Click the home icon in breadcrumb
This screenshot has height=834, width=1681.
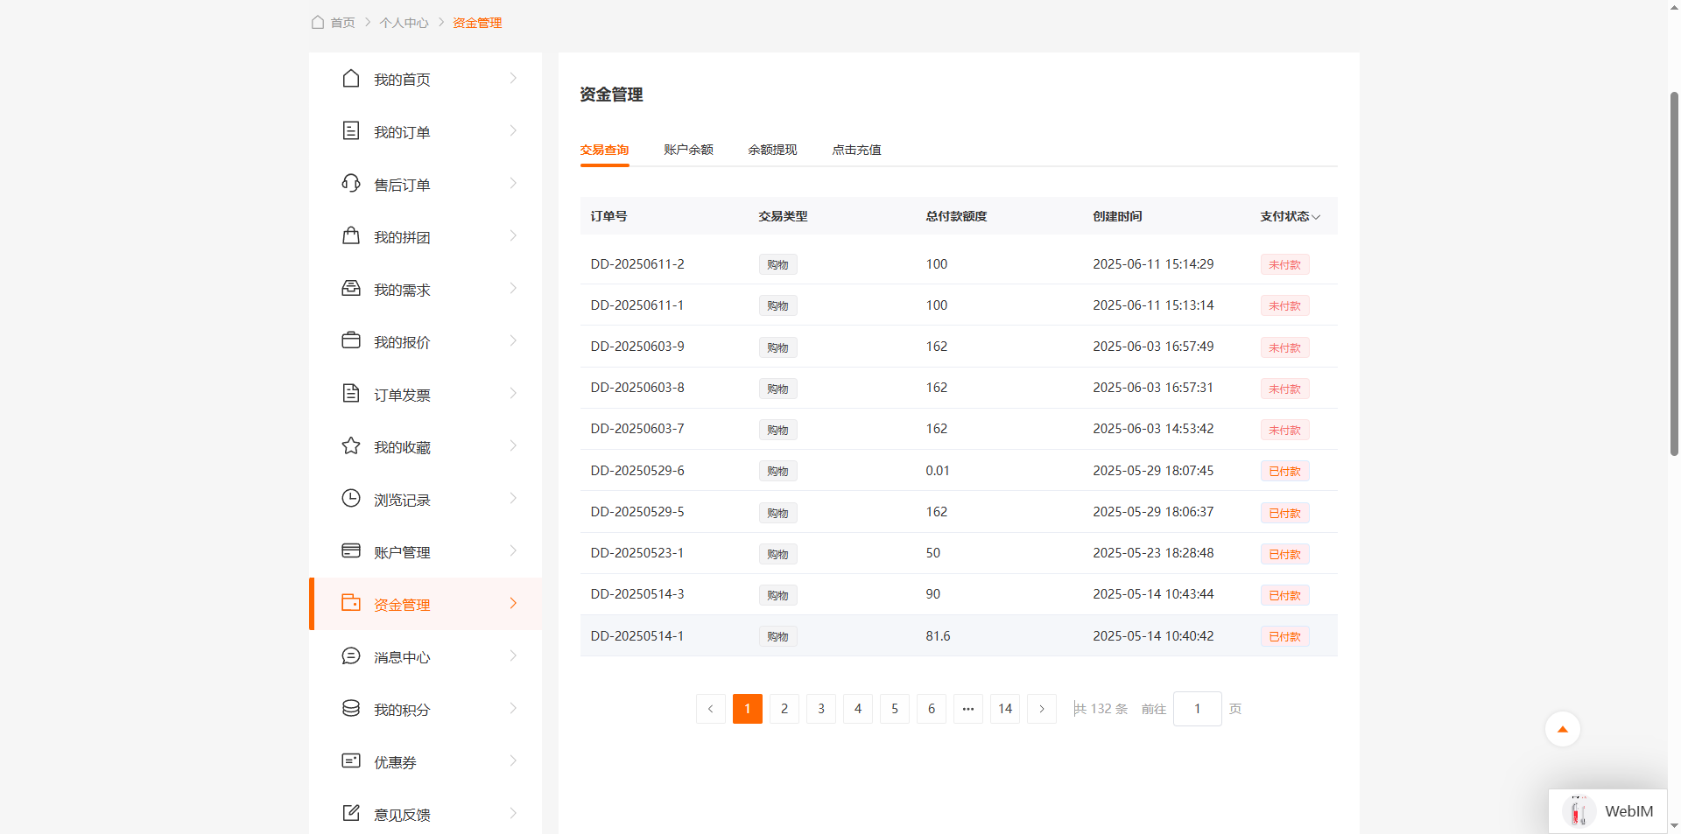(x=318, y=23)
